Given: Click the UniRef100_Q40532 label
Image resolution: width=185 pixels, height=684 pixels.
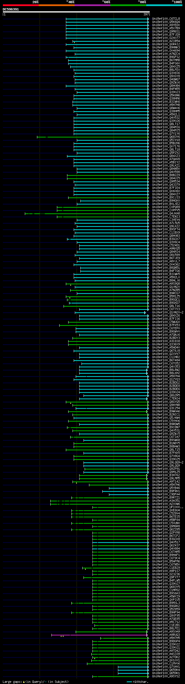Looking at the screenshot, I should click(x=166, y=118).
